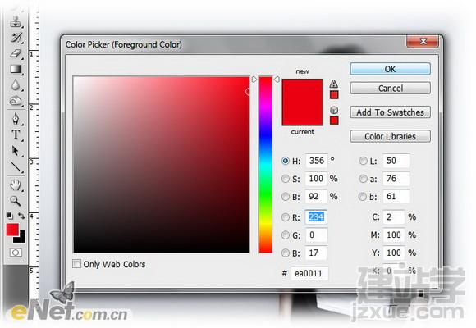Click the out-of-gamut warning triangle icon
Viewport: 476px width, 328px height.
[x=334, y=84]
